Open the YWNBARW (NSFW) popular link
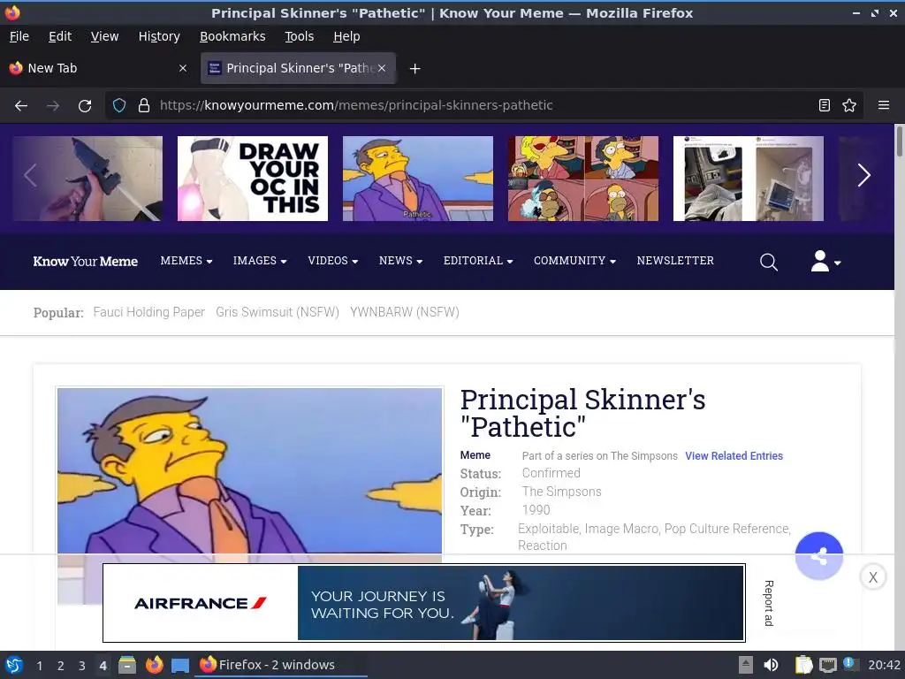The image size is (905, 679). [405, 312]
